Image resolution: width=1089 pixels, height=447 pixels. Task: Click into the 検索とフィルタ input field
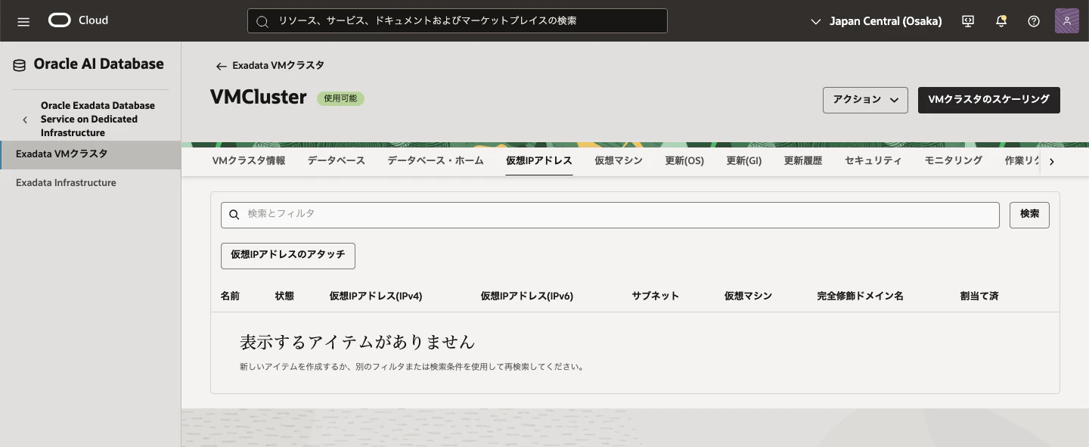click(610, 215)
